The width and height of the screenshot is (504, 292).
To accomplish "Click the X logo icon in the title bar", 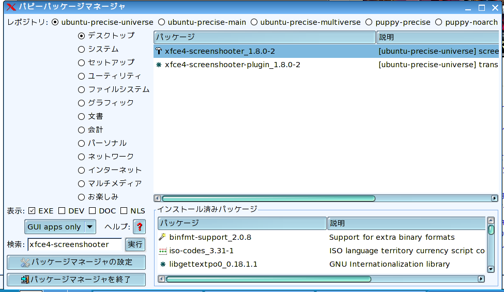I will coord(11,7).
